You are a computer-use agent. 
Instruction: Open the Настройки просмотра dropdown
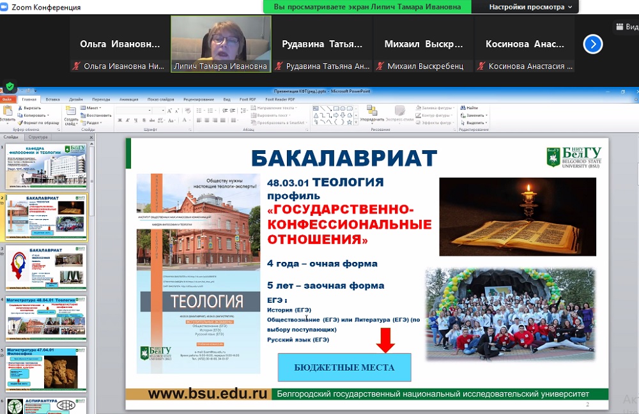(530, 7)
